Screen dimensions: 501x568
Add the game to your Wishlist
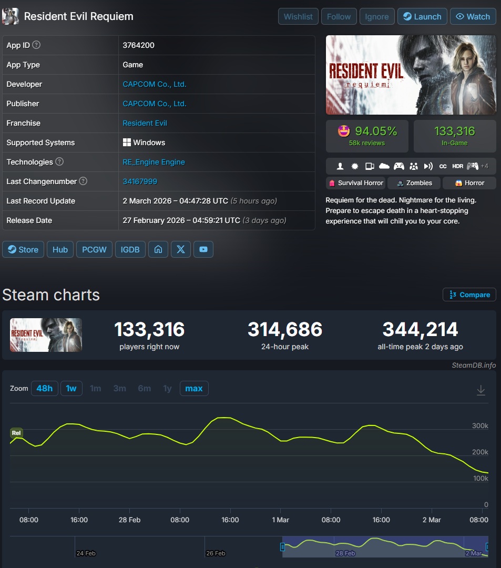click(x=298, y=16)
